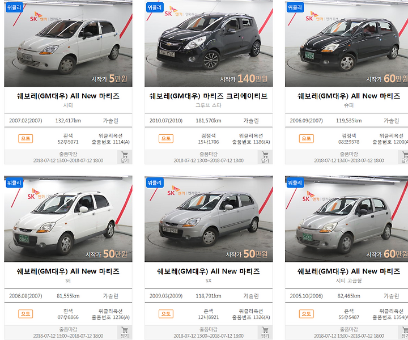Open silver Matiz SX photo at 50만원
Image resolution: width=408 pixels, height=340 pixels.
point(209,219)
